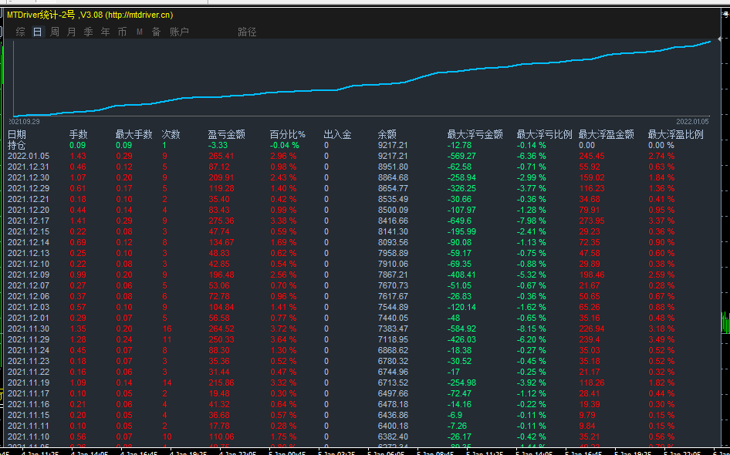
Task: Click the 余额 balance column header
Action: click(x=387, y=134)
